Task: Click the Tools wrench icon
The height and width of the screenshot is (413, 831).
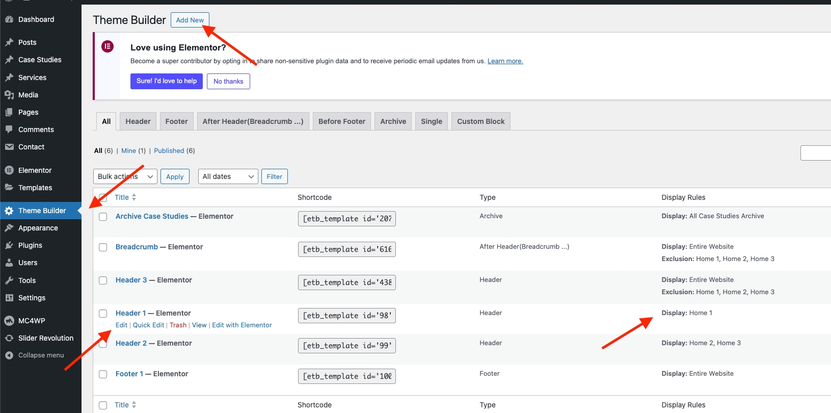Action: (9, 280)
